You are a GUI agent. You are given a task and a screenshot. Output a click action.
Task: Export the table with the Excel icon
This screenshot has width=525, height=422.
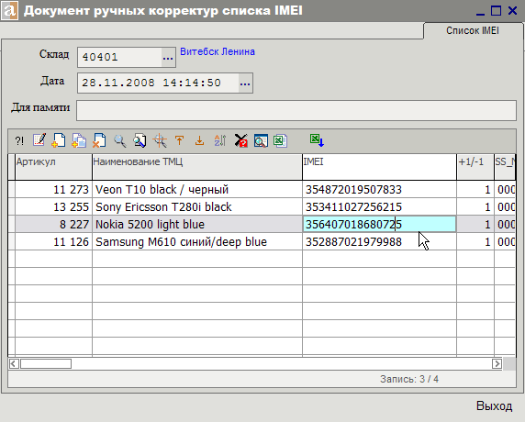pyautogui.click(x=280, y=140)
